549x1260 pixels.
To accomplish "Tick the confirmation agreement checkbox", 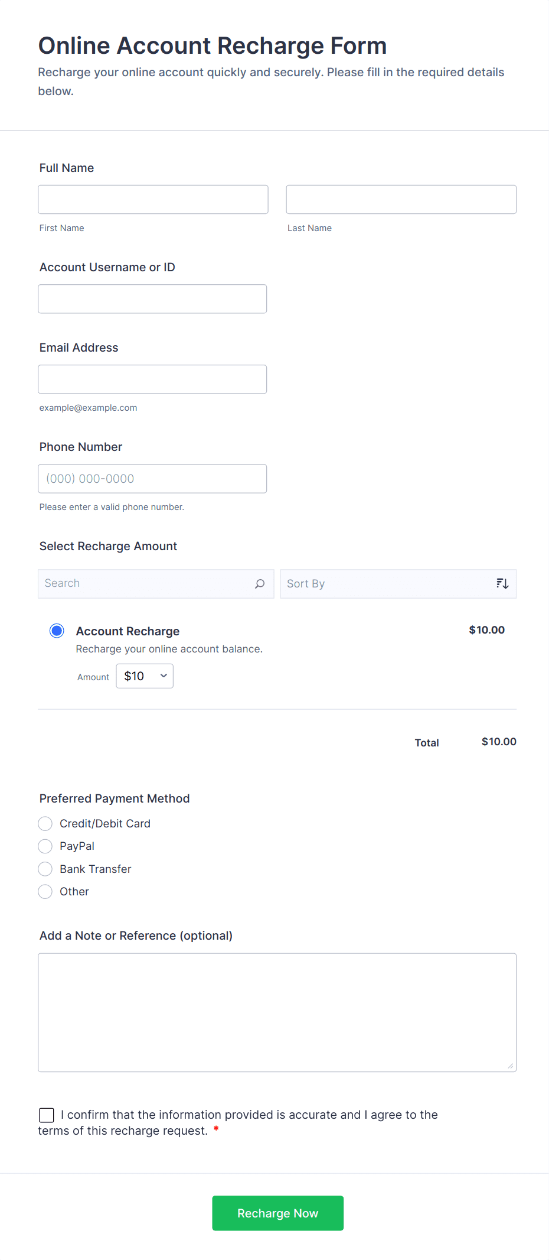I will coord(47,1115).
